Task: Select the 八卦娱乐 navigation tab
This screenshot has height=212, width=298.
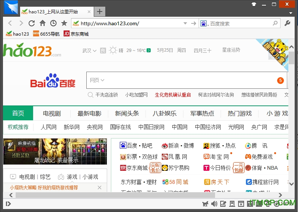Action: (164, 113)
